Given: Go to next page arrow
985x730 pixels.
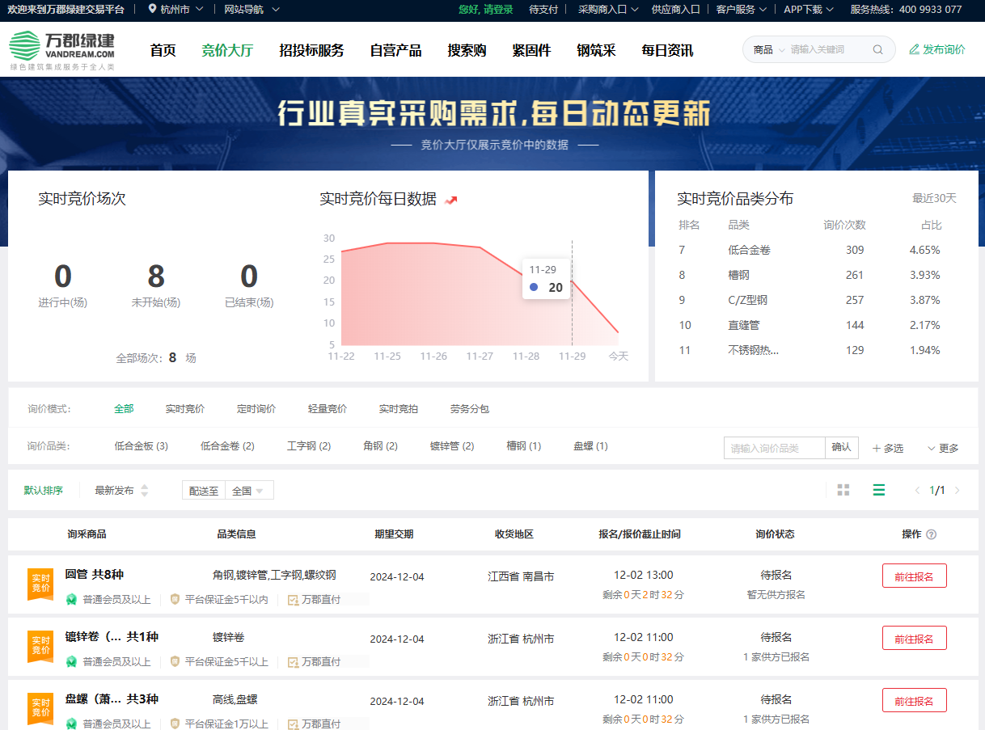Looking at the screenshot, I should click(x=958, y=490).
